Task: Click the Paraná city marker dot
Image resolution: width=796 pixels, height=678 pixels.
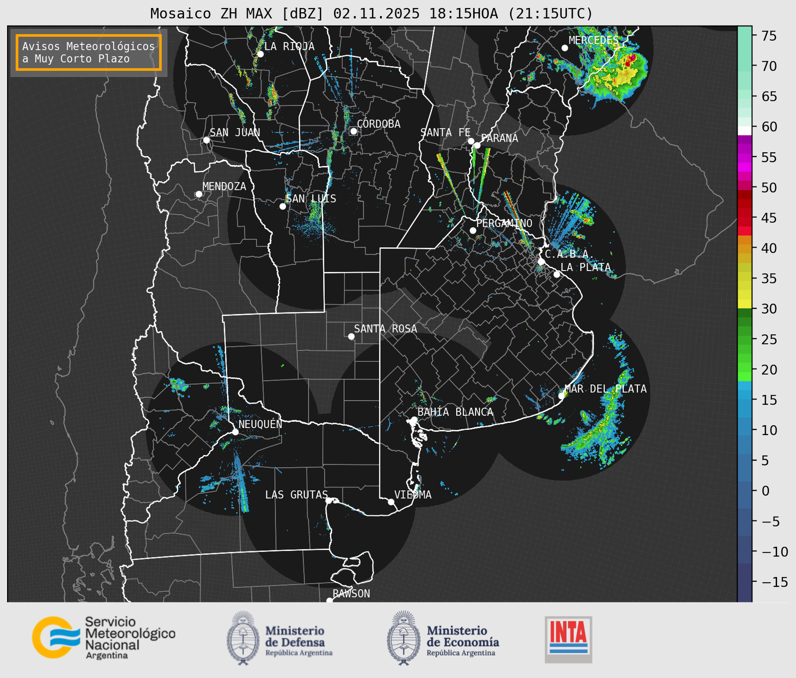Action: (477, 145)
